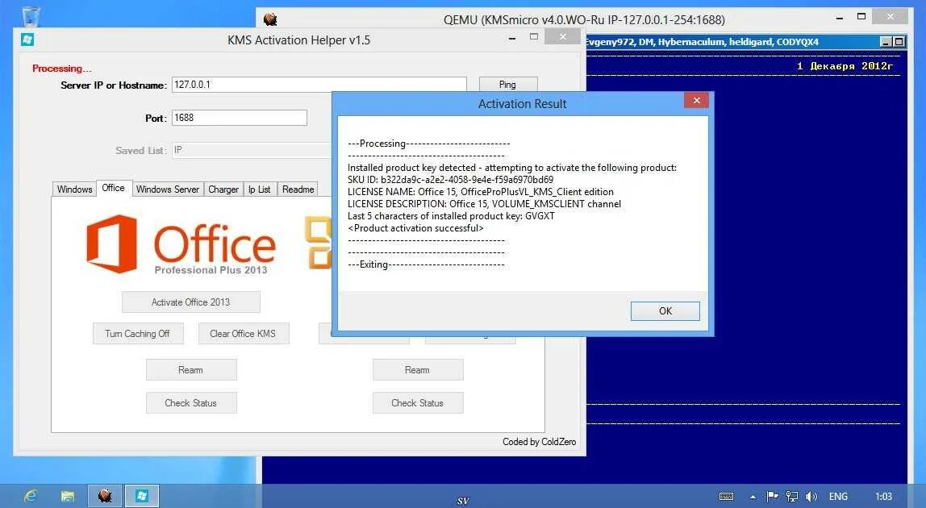Click Activate Office 2013 button
926x508 pixels.
(x=190, y=302)
